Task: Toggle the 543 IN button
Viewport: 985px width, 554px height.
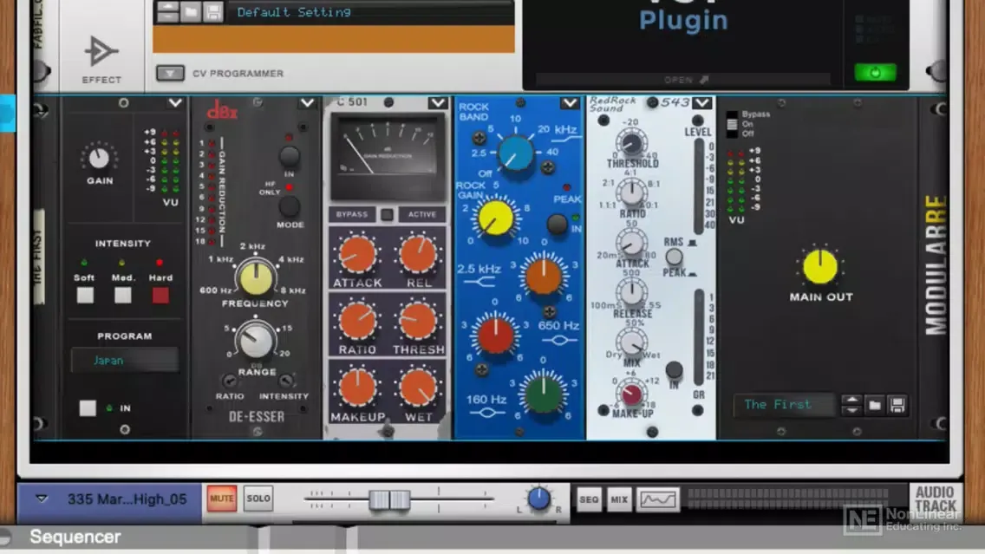Action: (x=674, y=369)
